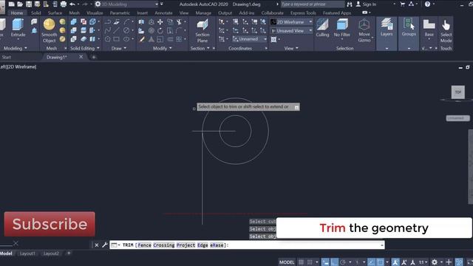Toggle ortho mode in status bar
This screenshot has width=473, height=266.
[334, 262]
